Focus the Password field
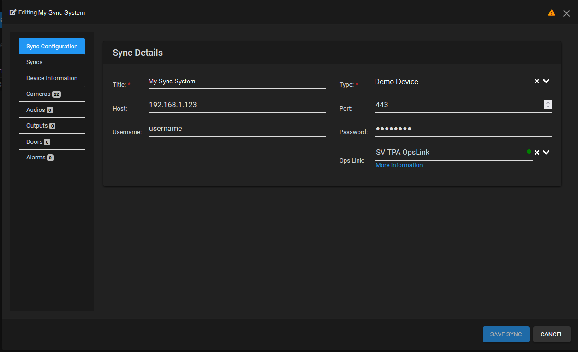This screenshot has height=352, width=578. coord(464,129)
